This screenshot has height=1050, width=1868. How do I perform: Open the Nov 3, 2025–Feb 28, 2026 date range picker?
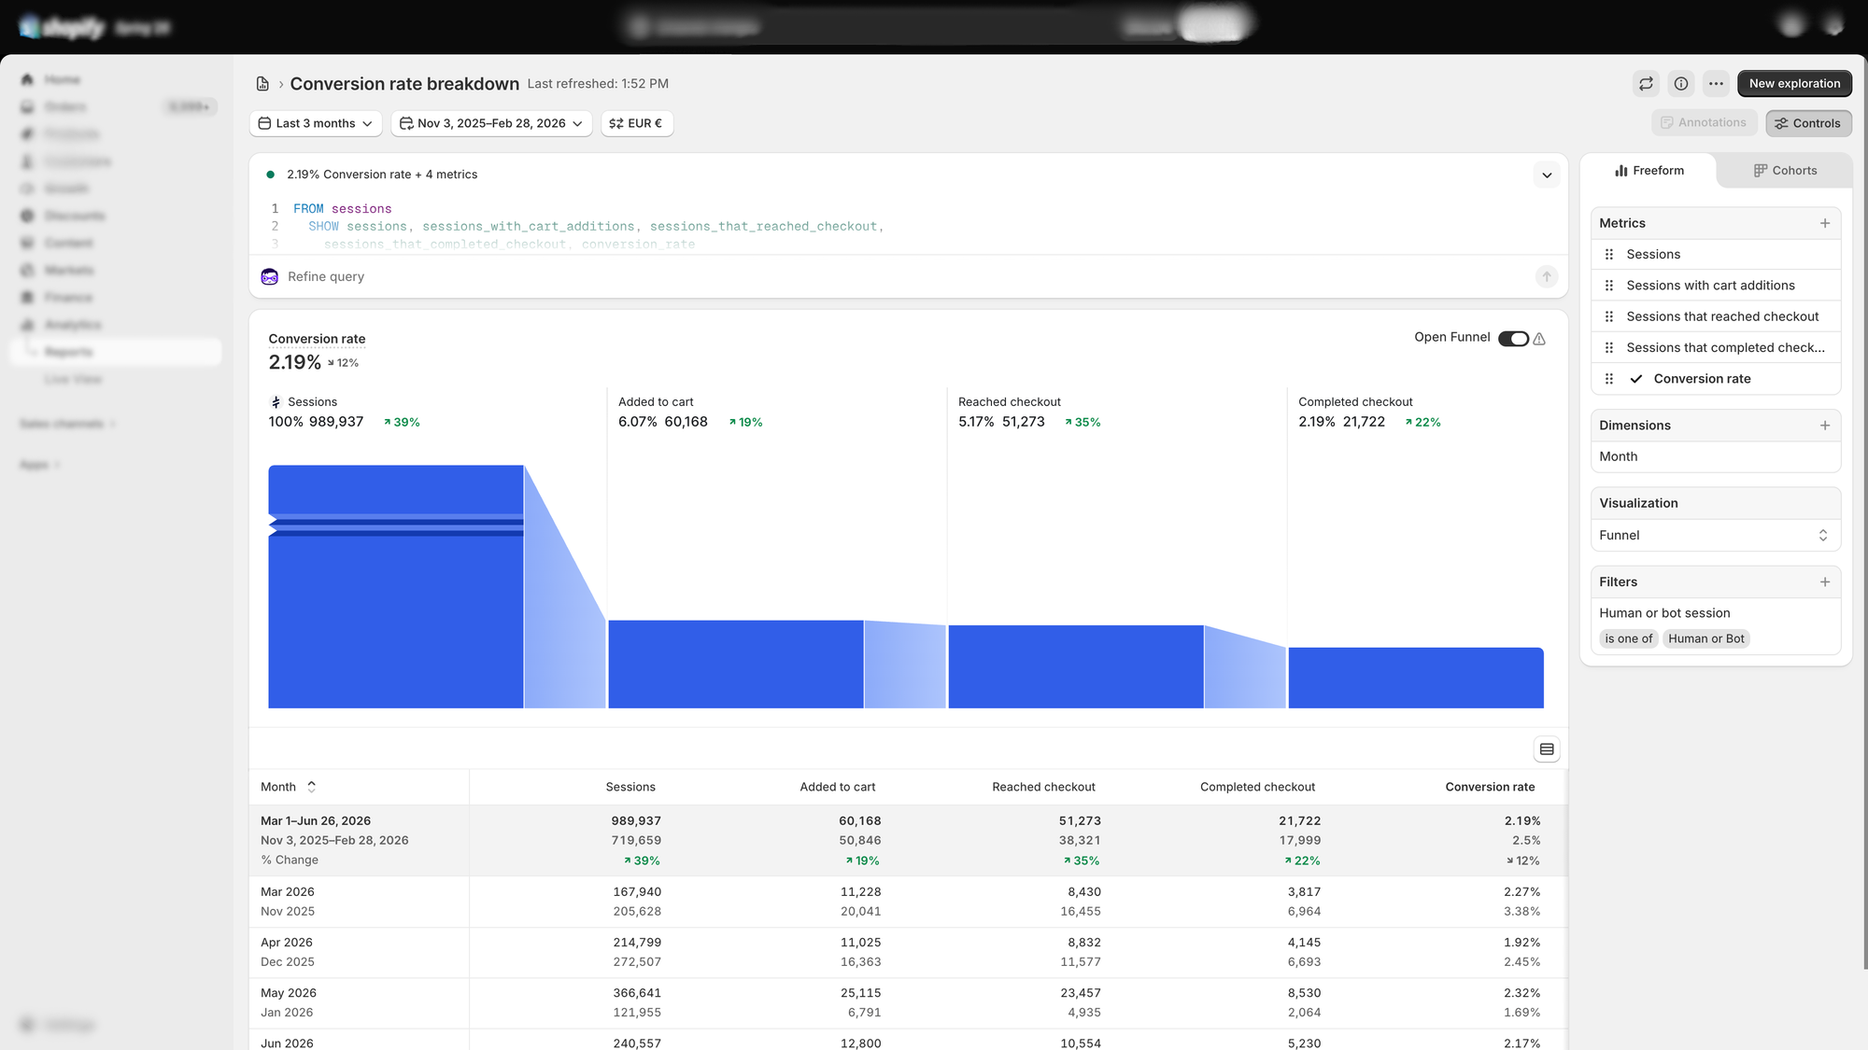(491, 123)
